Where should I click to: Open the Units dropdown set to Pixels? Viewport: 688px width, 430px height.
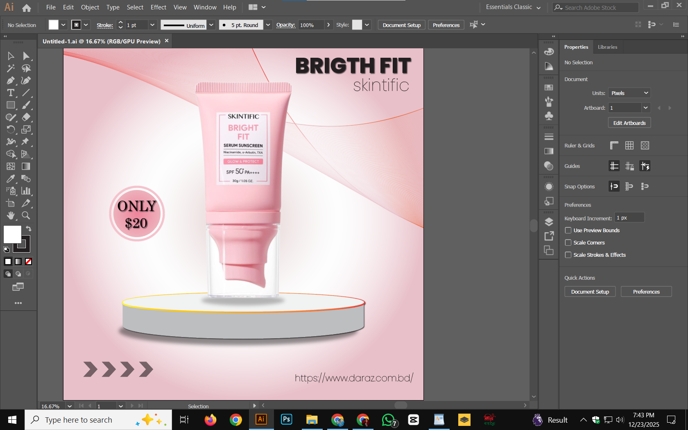coord(629,93)
